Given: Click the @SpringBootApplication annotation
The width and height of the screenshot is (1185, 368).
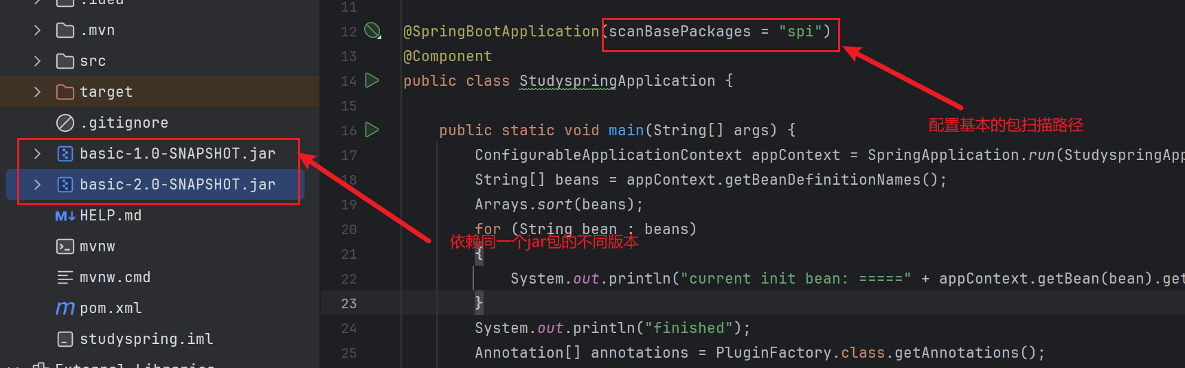Looking at the screenshot, I should [501, 32].
